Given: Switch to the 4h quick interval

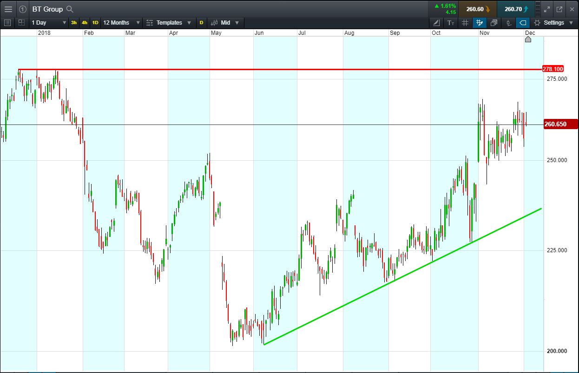Looking at the screenshot, I should (x=84, y=22).
